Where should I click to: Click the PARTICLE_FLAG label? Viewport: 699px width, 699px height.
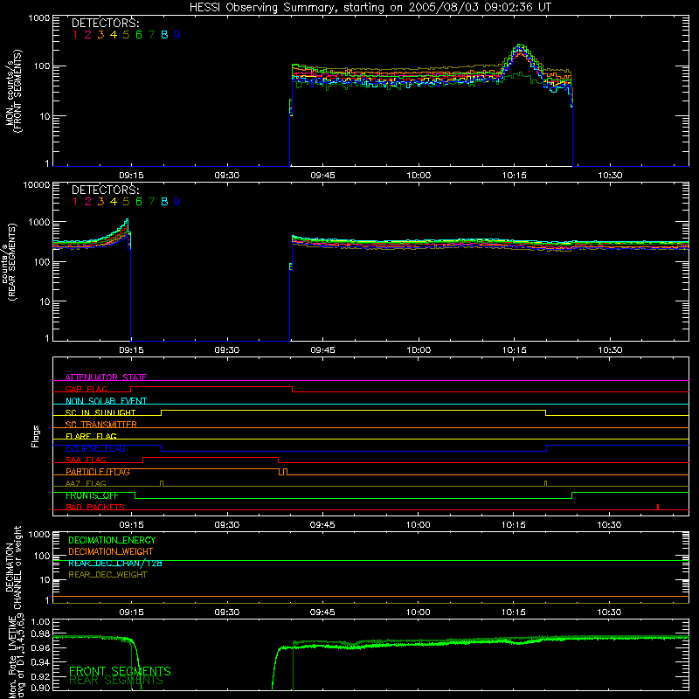click(x=98, y=472)
